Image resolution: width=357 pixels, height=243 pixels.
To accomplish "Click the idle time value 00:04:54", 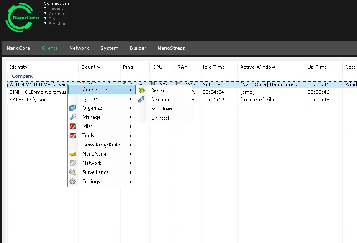I will (x=213, y=92).
